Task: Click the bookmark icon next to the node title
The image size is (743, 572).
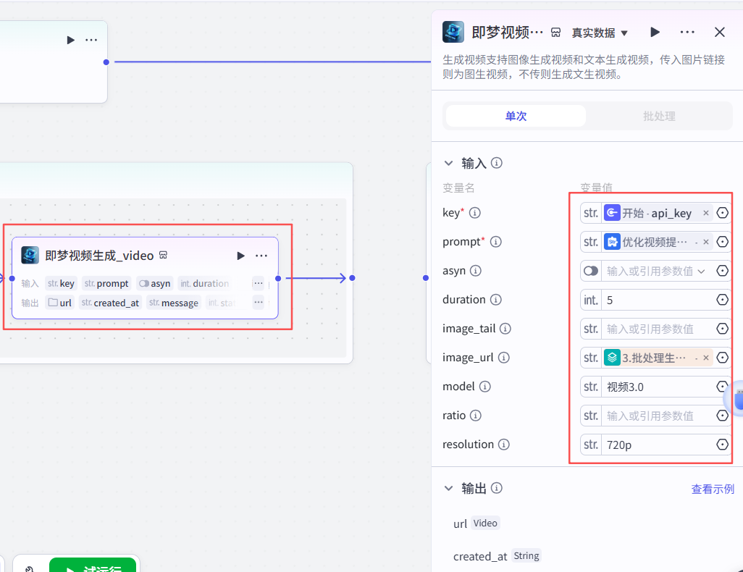Action: [x=555, y=32]
